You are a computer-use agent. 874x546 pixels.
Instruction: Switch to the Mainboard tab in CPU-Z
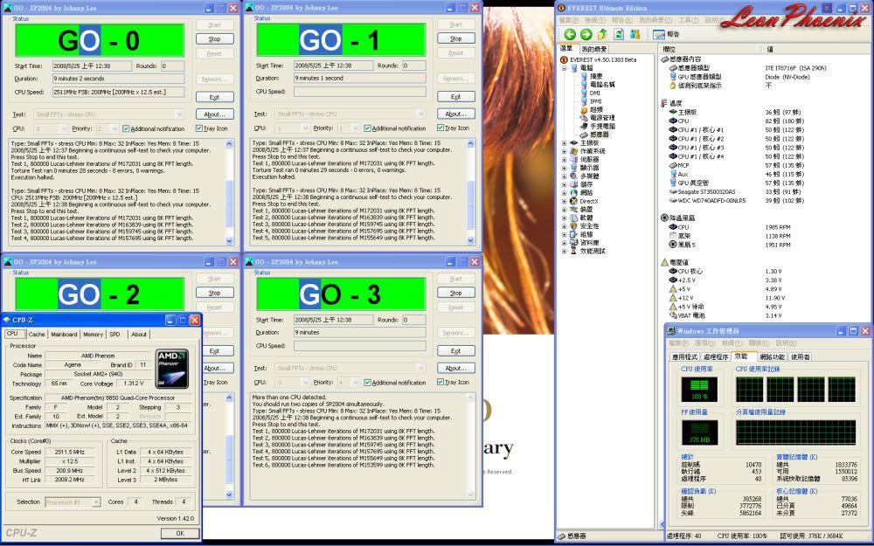coord(64,335)
